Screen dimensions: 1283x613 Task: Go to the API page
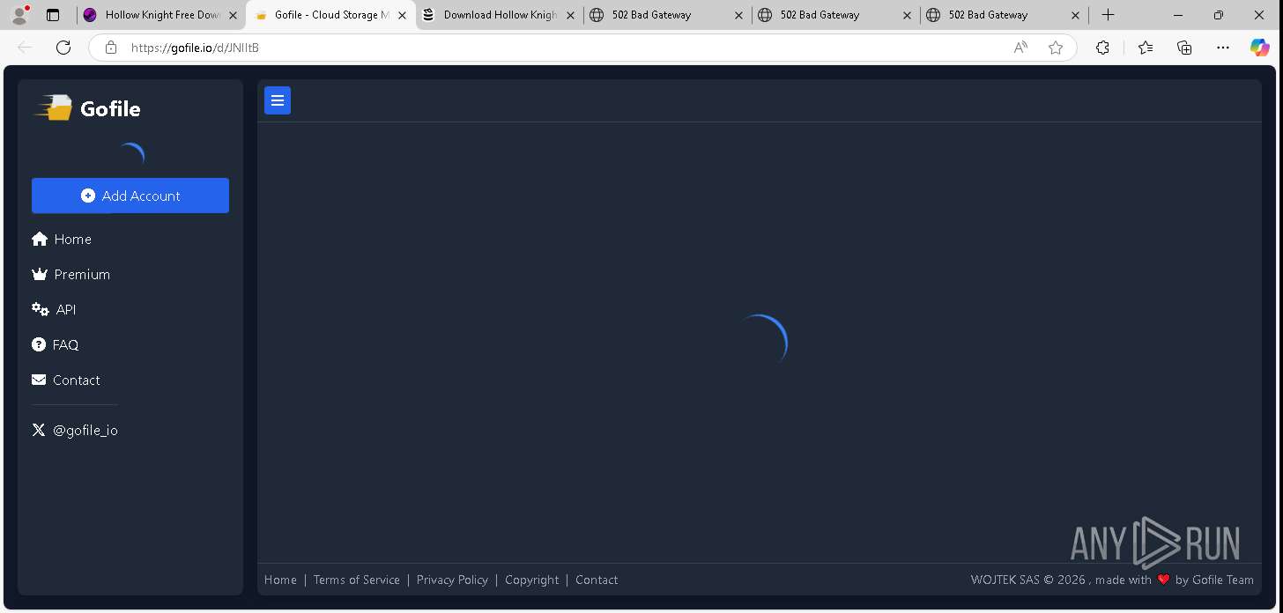click(54, 309)
